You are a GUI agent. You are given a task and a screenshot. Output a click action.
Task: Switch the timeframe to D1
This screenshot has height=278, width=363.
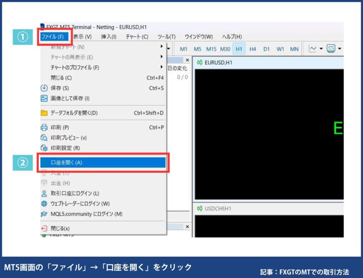pos(267,49)
